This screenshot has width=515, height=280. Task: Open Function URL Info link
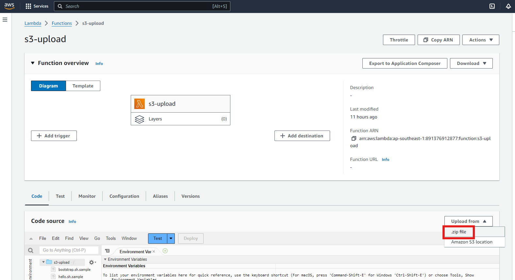click(x=386, y=160)
